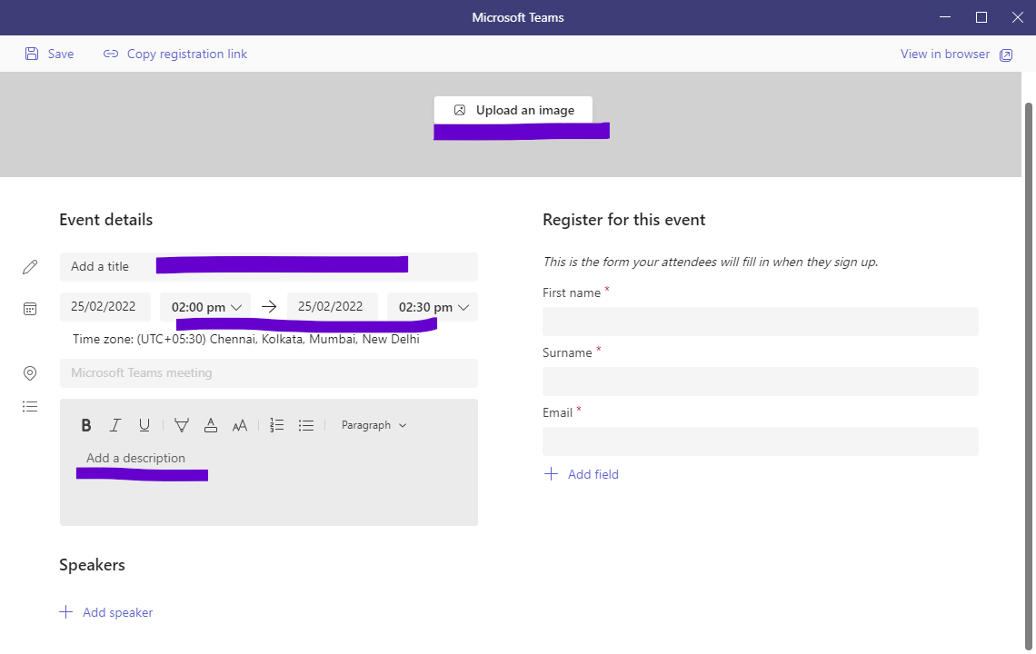
Task: Select the calendar icon next to the dates
Action: click(30, 308)
